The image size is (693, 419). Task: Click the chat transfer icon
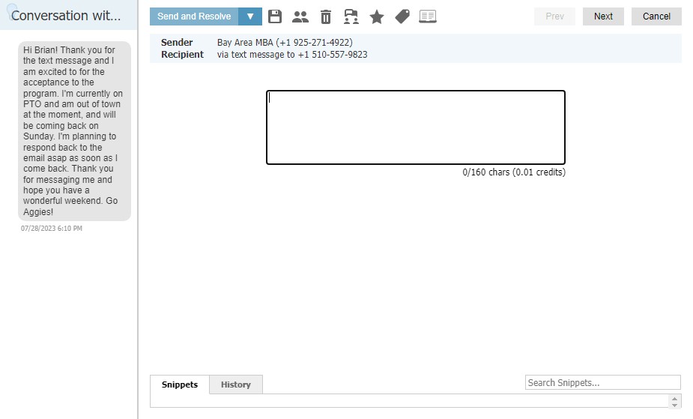(351, 16)
